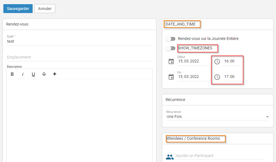Image resolution: width=276 pixels, height=162 pixels.
Task: Toggle the SHOW_TIMEZONES switch
Action: coord(170,48)
